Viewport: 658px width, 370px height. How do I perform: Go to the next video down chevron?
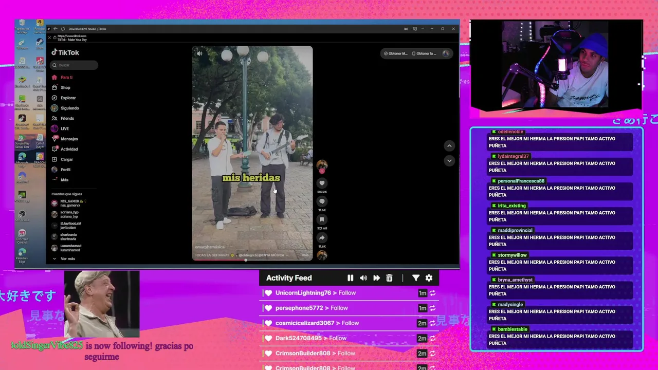coord(449,161)
